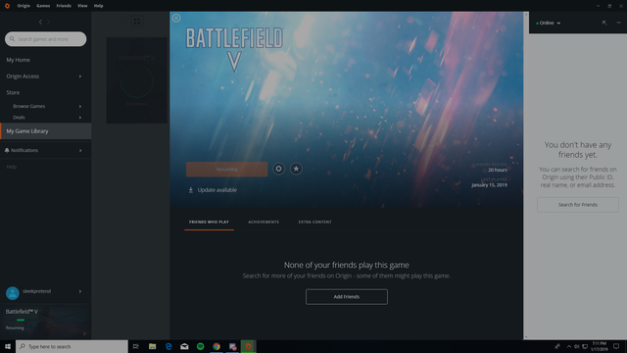The height and width of the screenshot is (353, 627).
Task: Open game settings gear for Battlefield V
Action: point(278,169)
